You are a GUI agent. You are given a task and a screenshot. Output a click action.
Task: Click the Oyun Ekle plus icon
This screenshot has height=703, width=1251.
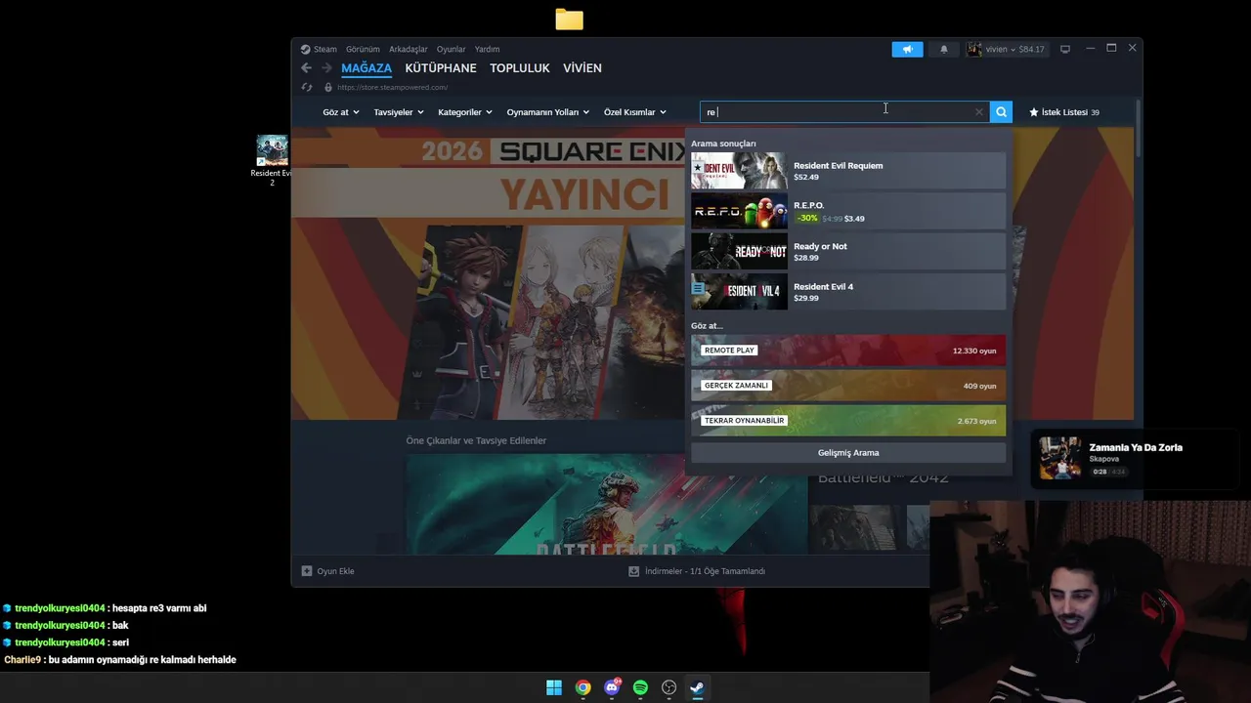(x=307, y=571)
